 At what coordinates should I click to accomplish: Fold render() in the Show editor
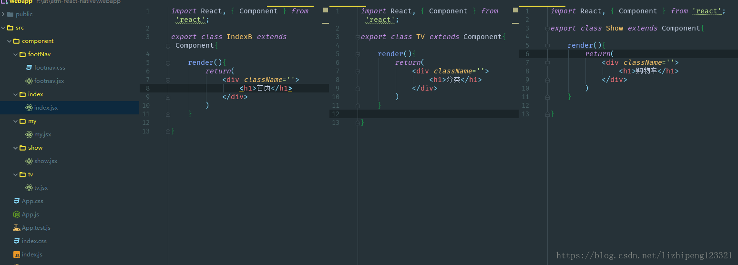pos(547,46)
